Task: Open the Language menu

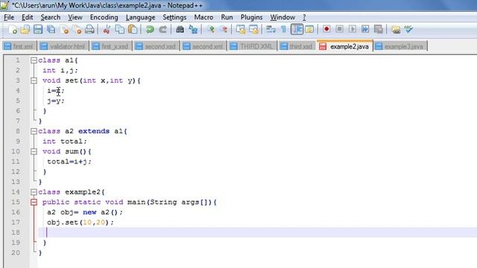Action: (x=140, y=17)
